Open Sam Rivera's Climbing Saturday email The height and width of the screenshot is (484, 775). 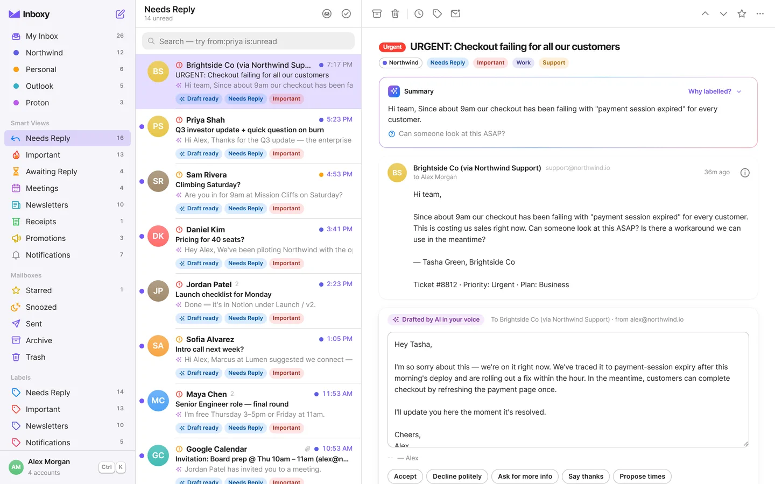click(x=248, y=191)
